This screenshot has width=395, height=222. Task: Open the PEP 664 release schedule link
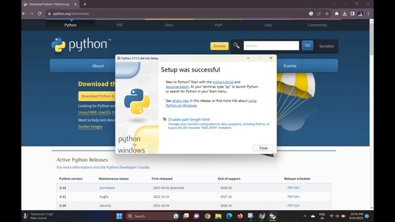(x=293, y=197)
